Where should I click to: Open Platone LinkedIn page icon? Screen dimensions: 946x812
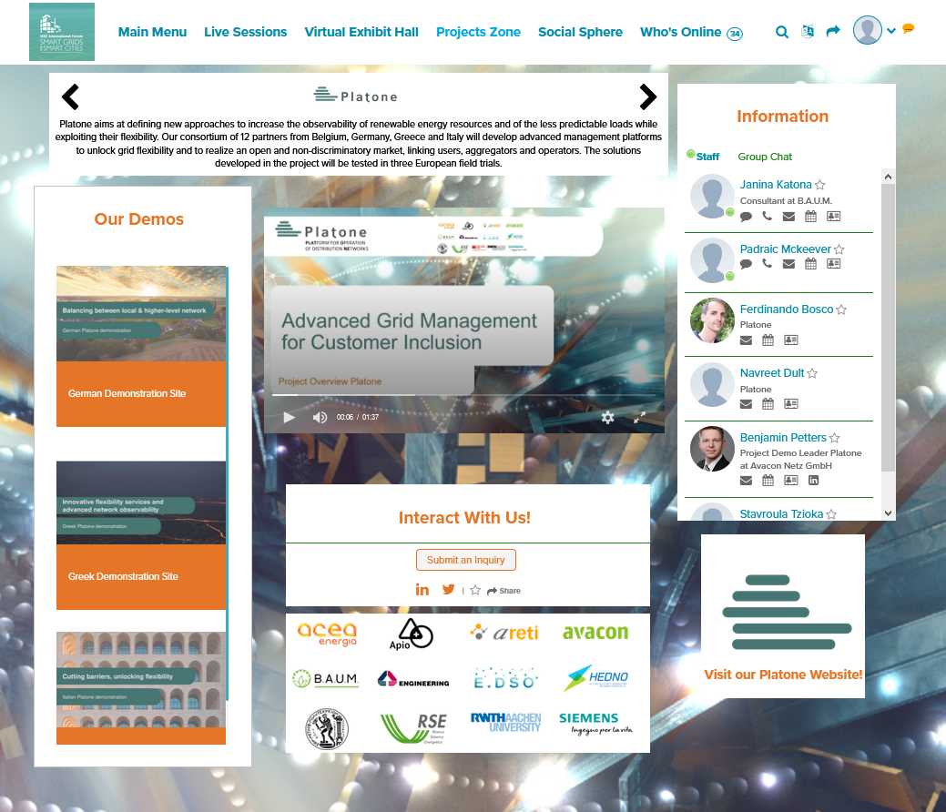[x=422, y=590]
